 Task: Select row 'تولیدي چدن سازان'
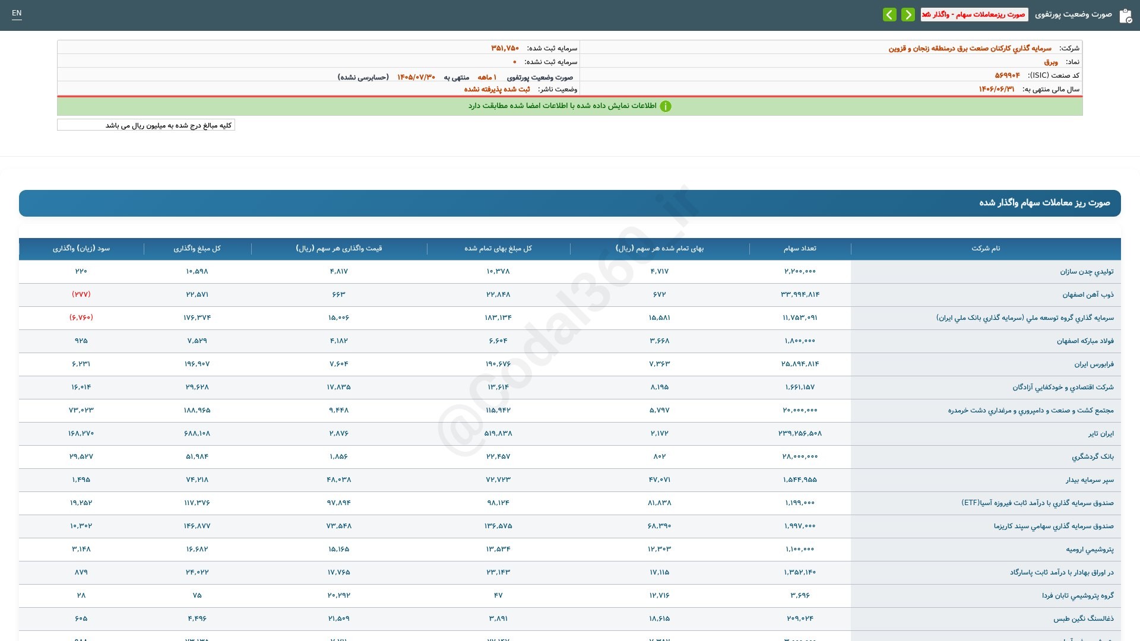(570, 272)
